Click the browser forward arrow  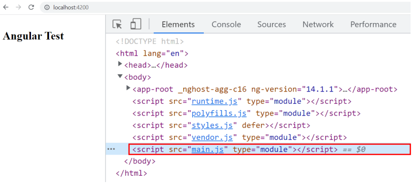point(18,7)
